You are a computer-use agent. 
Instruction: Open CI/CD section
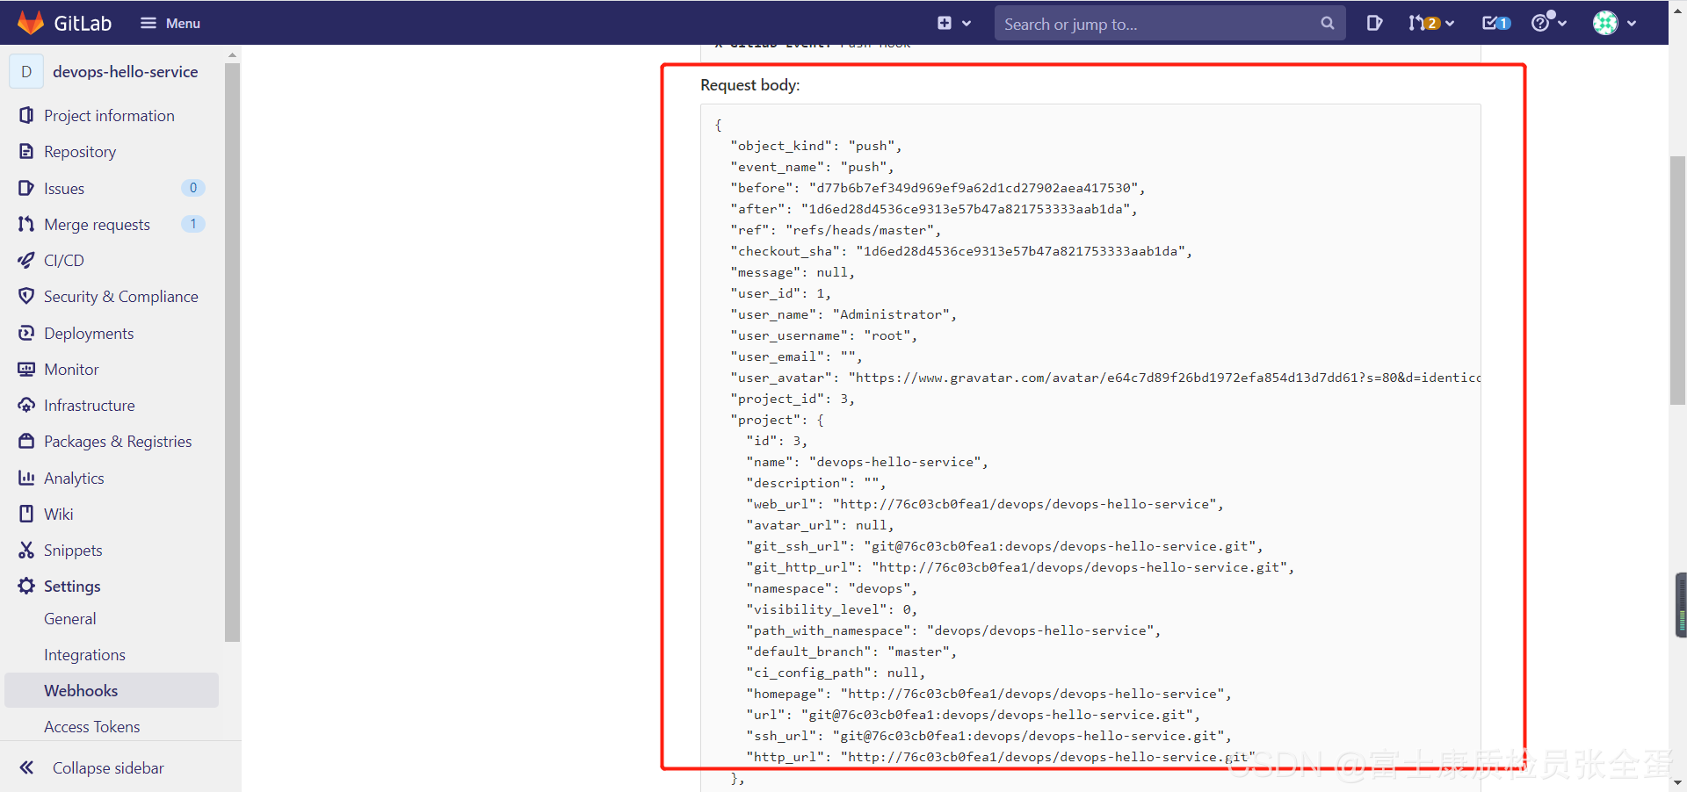tap(64, 261)
